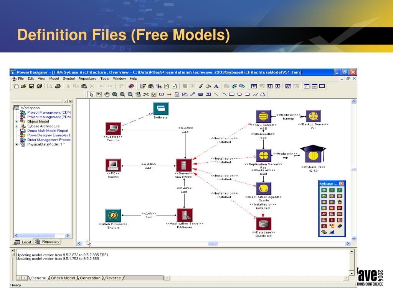This screenshot has width=393, height=294.
Task: Expand the Object Model tree node
Action: [x=17, y=122]
